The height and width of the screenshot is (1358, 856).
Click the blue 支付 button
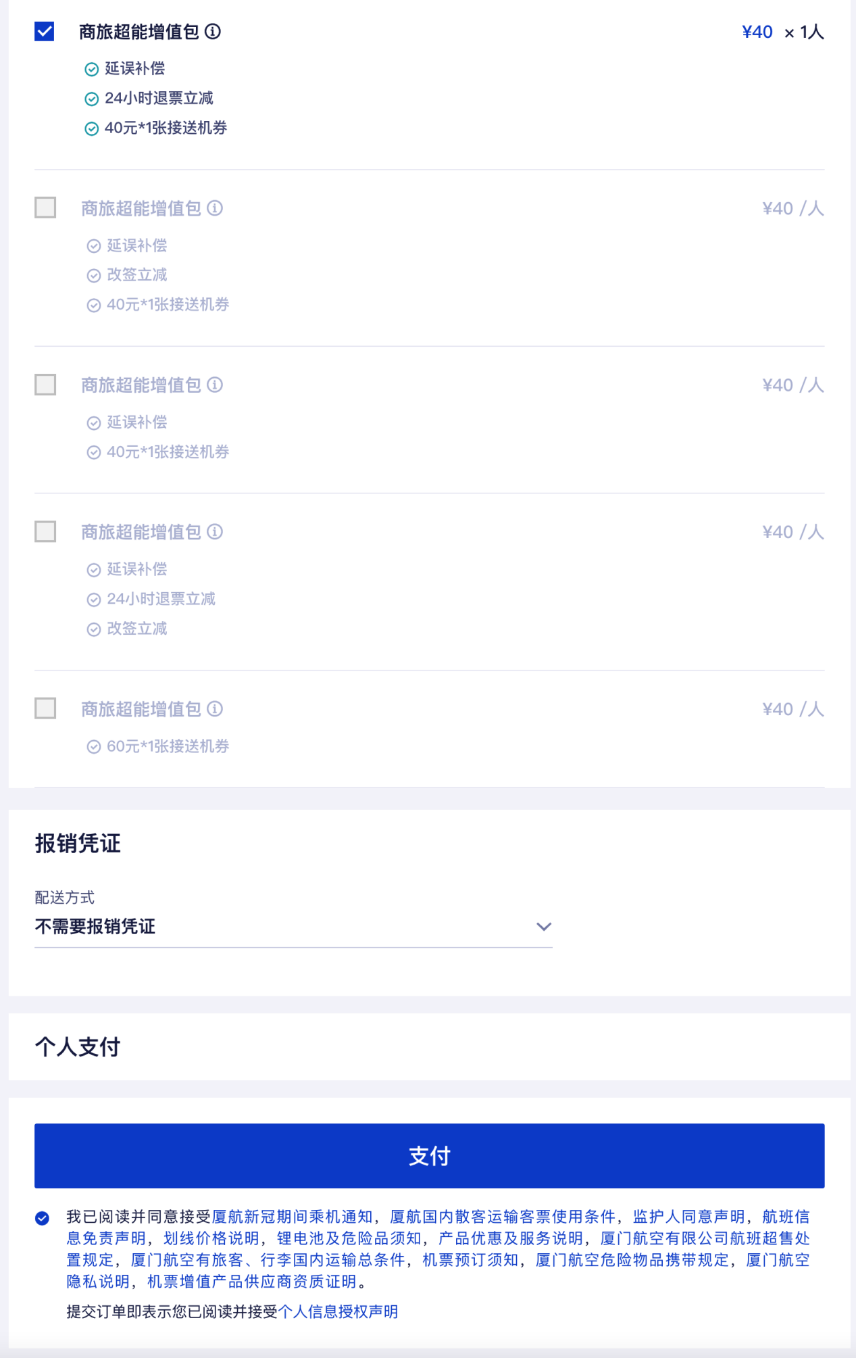pyautogui.click(x=429, y=1156)
